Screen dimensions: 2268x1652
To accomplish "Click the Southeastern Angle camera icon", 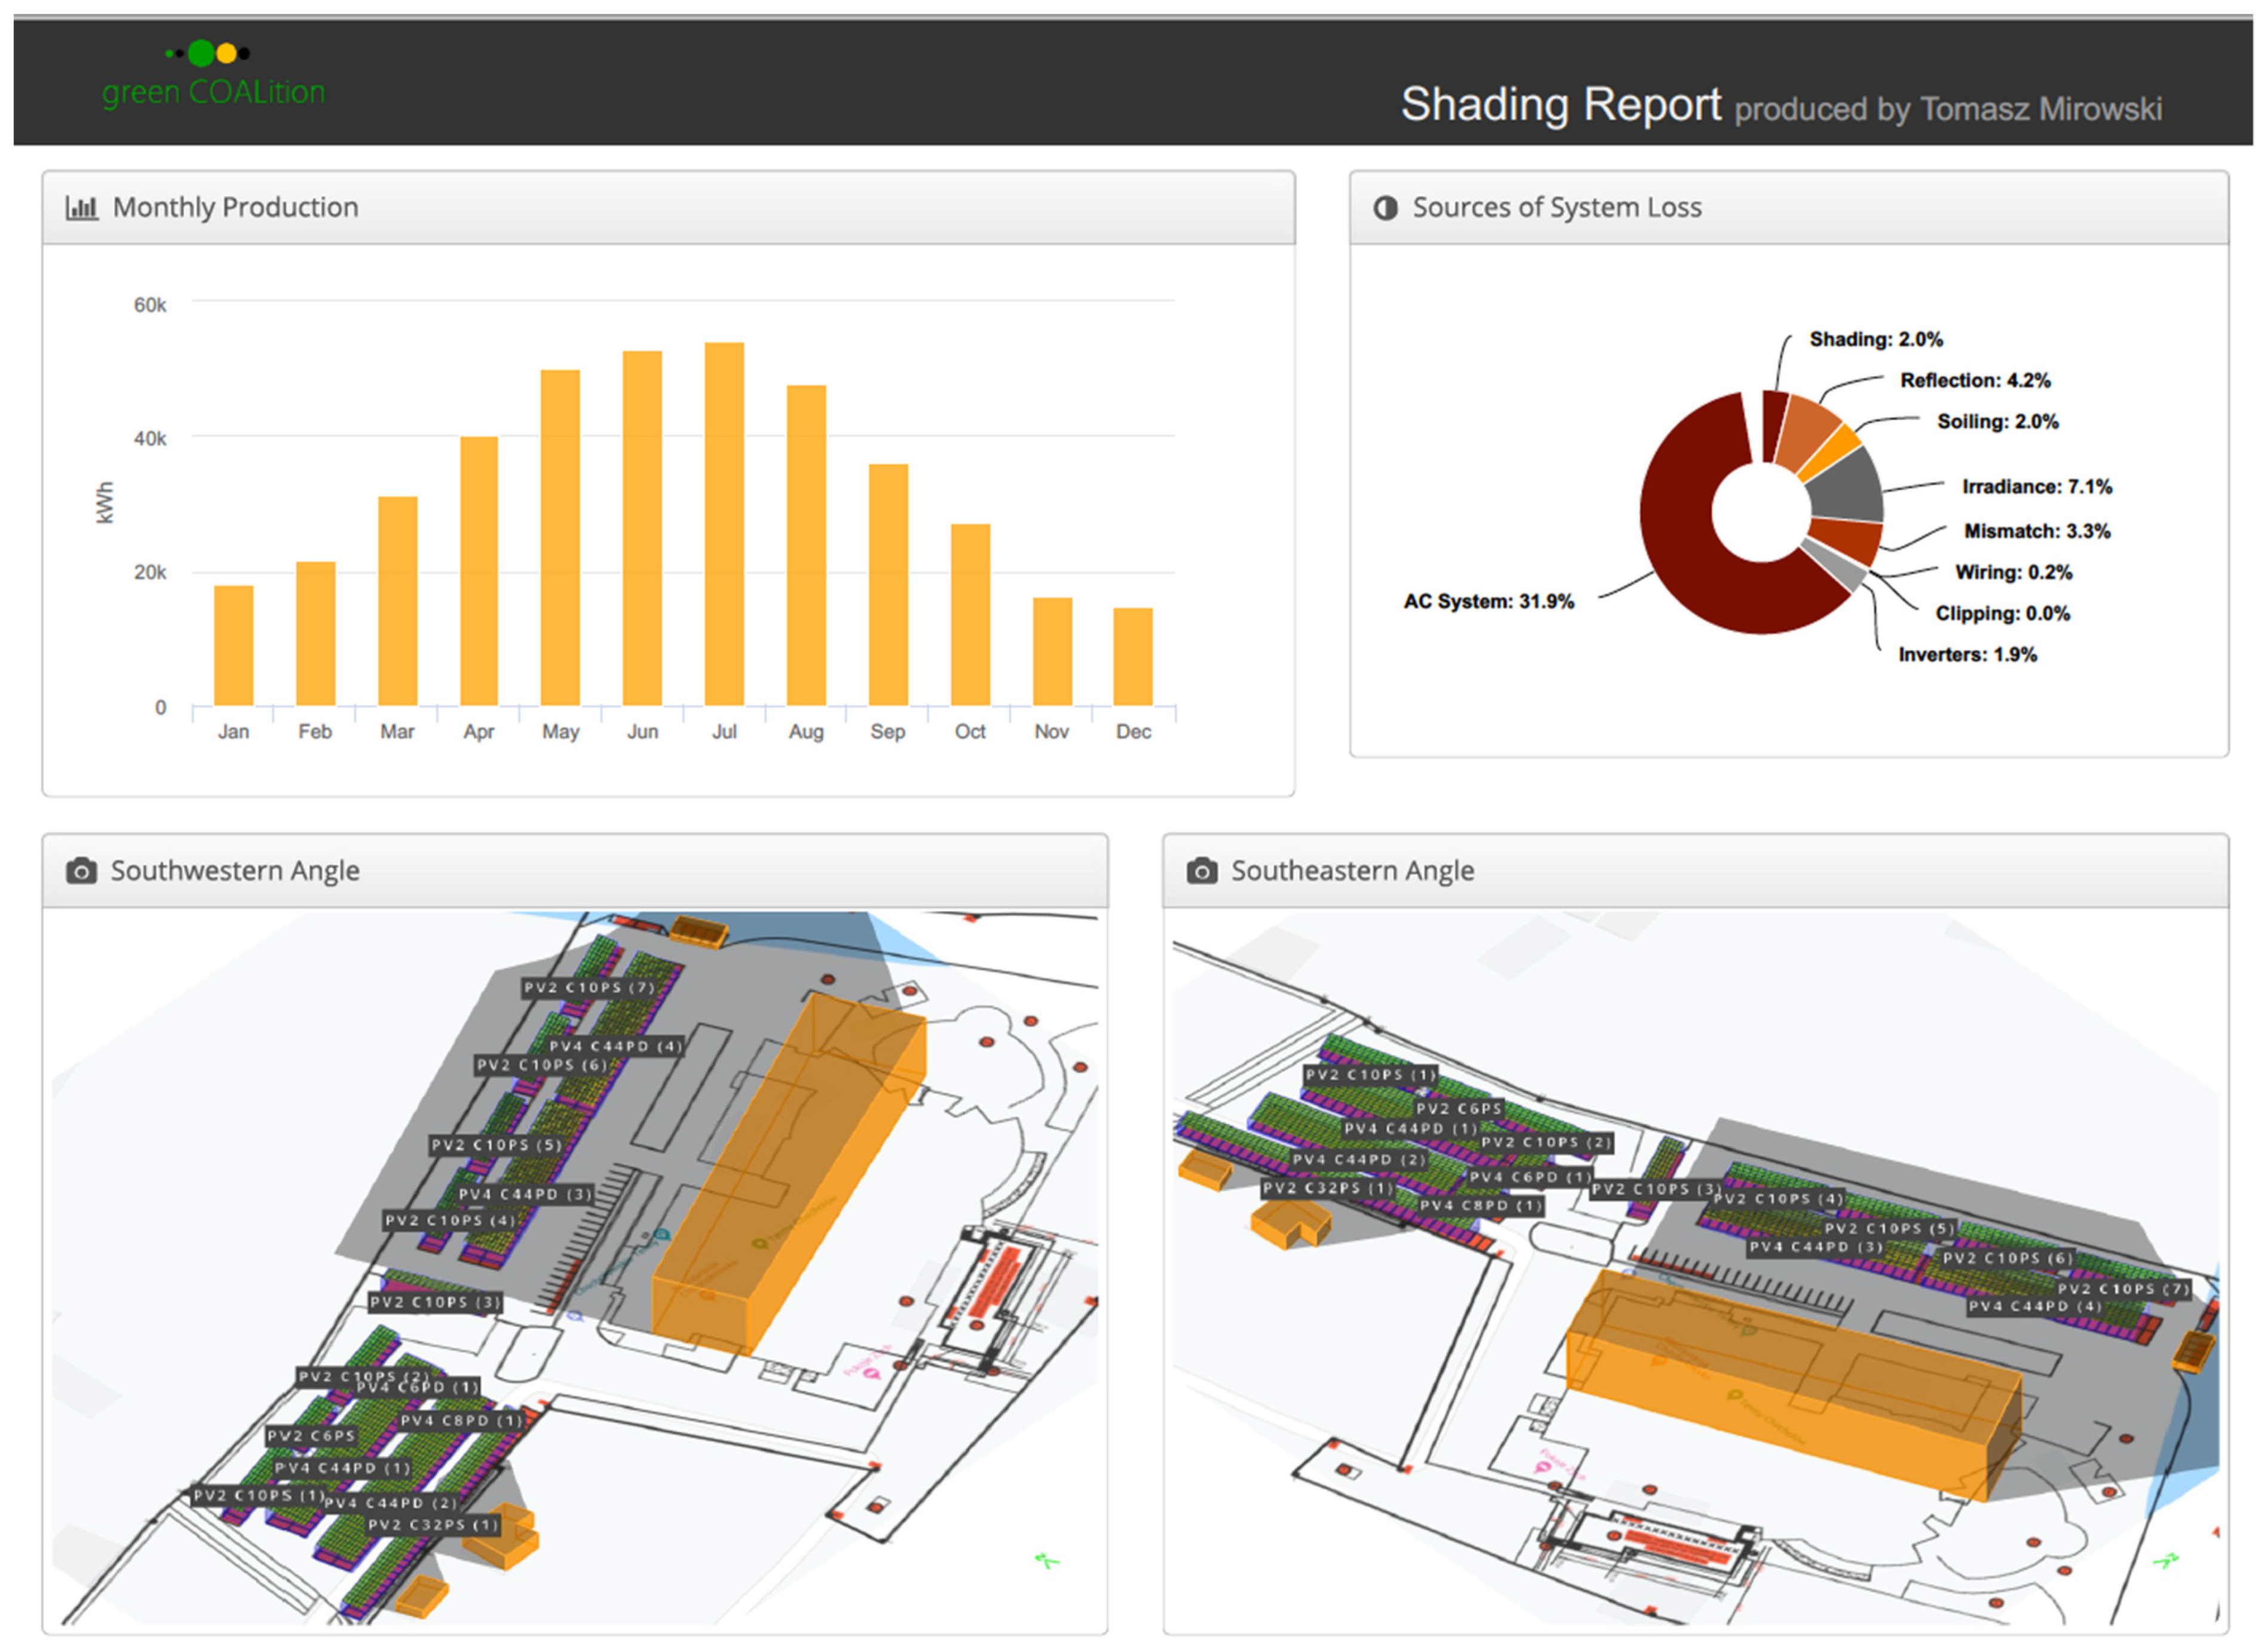I will pyautogui.click(x=1201, y=871).
